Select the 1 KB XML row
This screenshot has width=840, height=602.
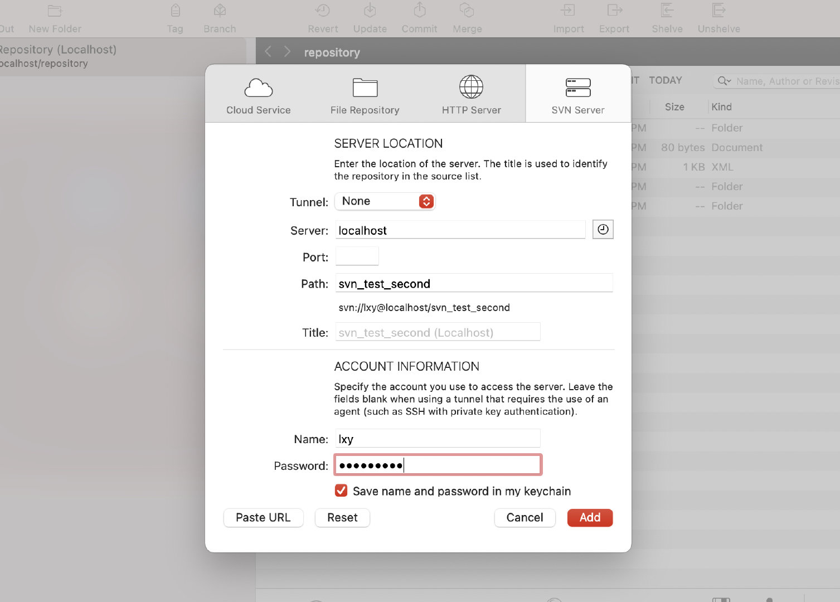(735, 167)
